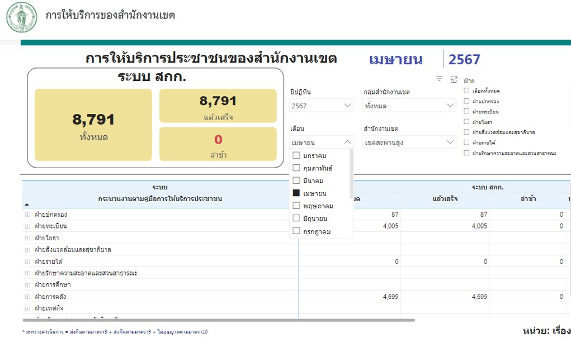
Task: Open the กลุ่มสำนักงานเขต dropdown
Action: coord(409,106)
